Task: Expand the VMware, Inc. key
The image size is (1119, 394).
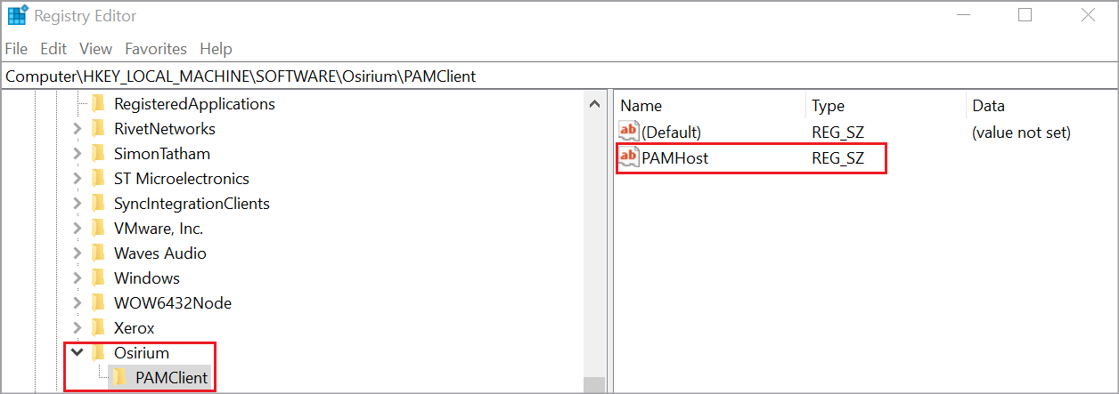Action: point(78,229)
